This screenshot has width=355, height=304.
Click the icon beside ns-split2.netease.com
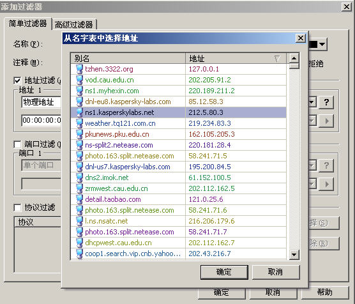click(79, 145)
